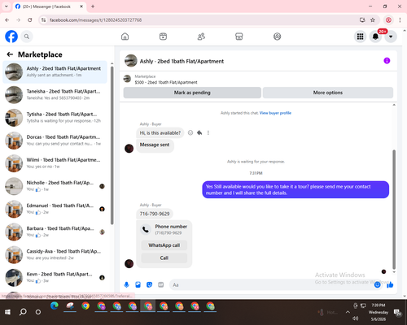Open the tab search dropdown arrow
407x325 pixels.
7,6
